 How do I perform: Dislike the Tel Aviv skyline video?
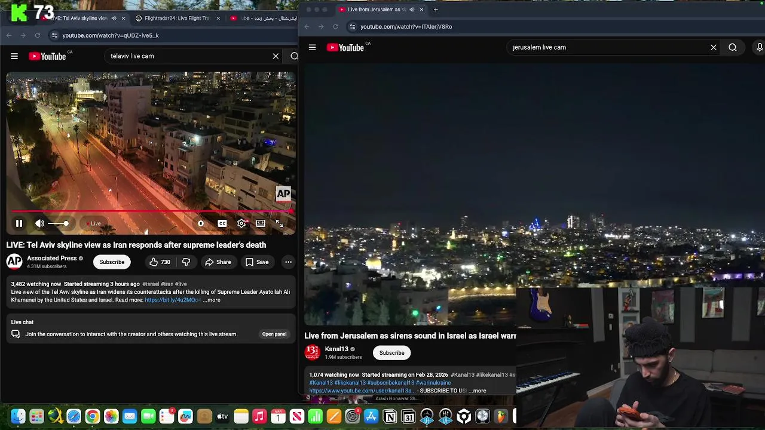186,262
